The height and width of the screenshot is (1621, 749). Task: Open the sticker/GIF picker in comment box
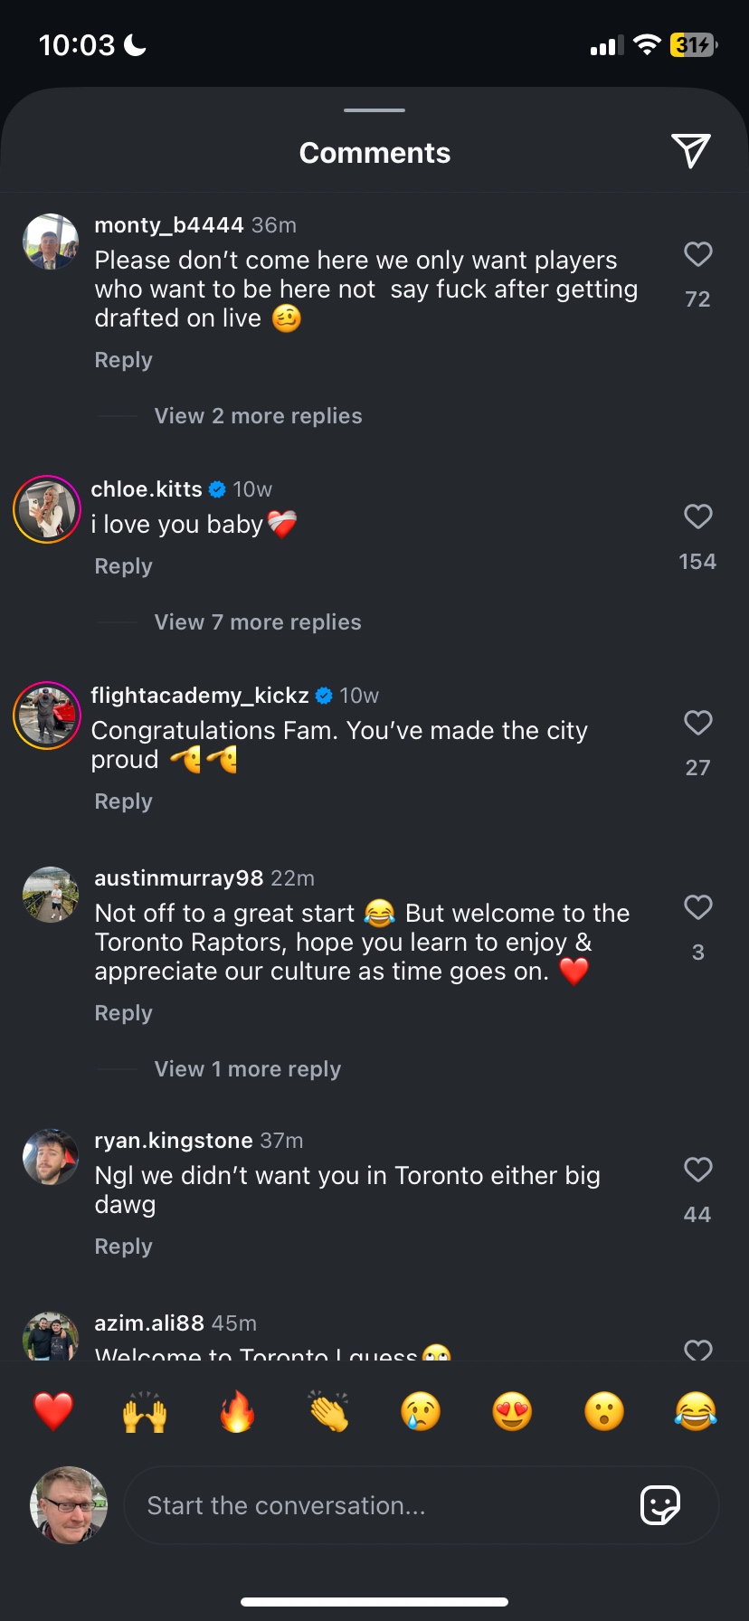coord(659,1505)
